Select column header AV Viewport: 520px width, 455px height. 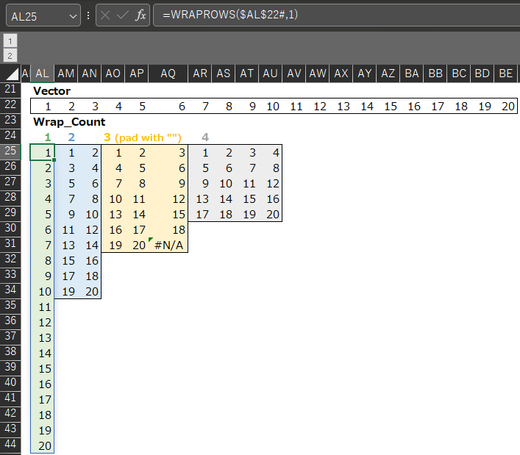point(294,74)
